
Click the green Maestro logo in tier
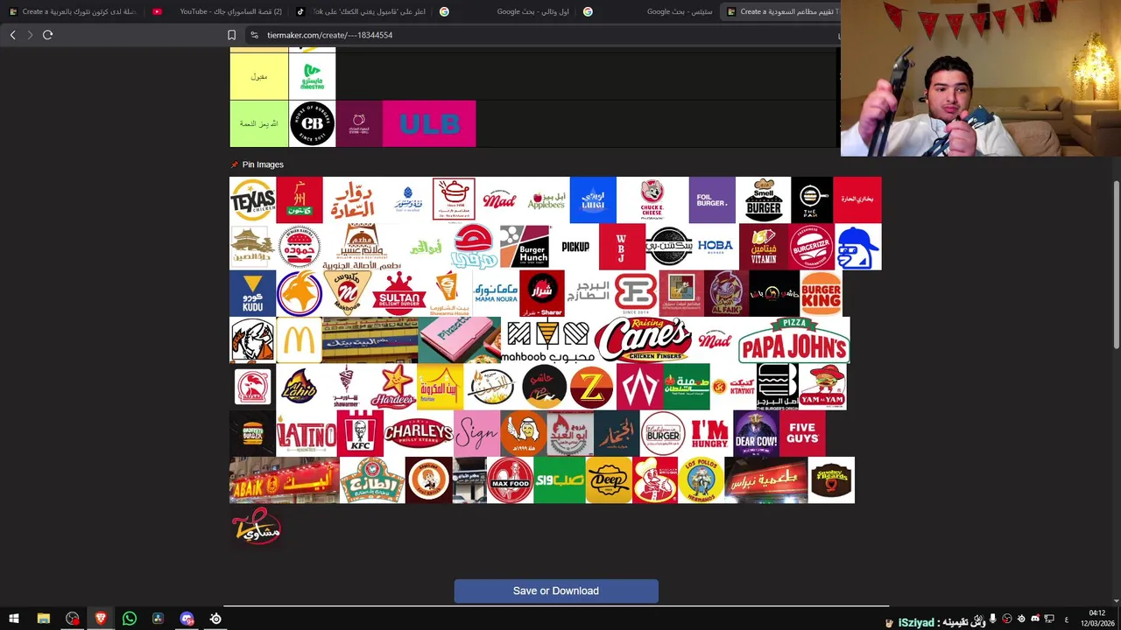(312, 75)
